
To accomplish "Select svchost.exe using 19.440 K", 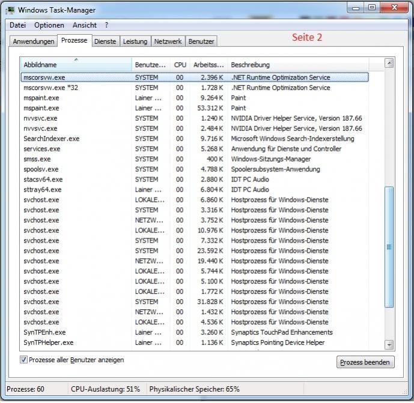I will pos(195,261).
